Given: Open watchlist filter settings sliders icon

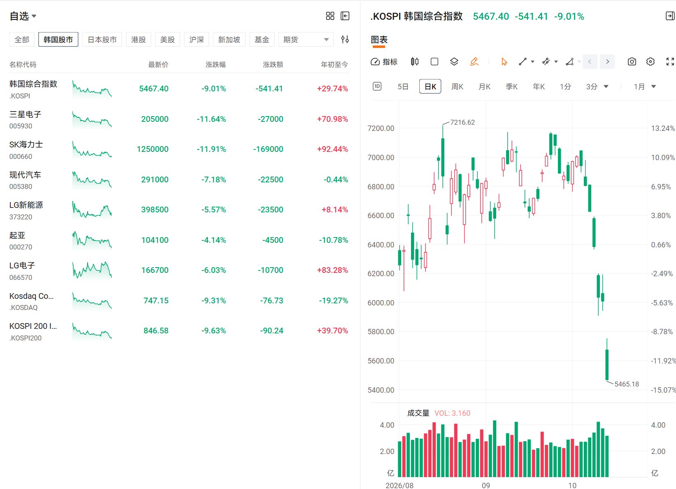Looking at the screenshot, I should [345, 40].
